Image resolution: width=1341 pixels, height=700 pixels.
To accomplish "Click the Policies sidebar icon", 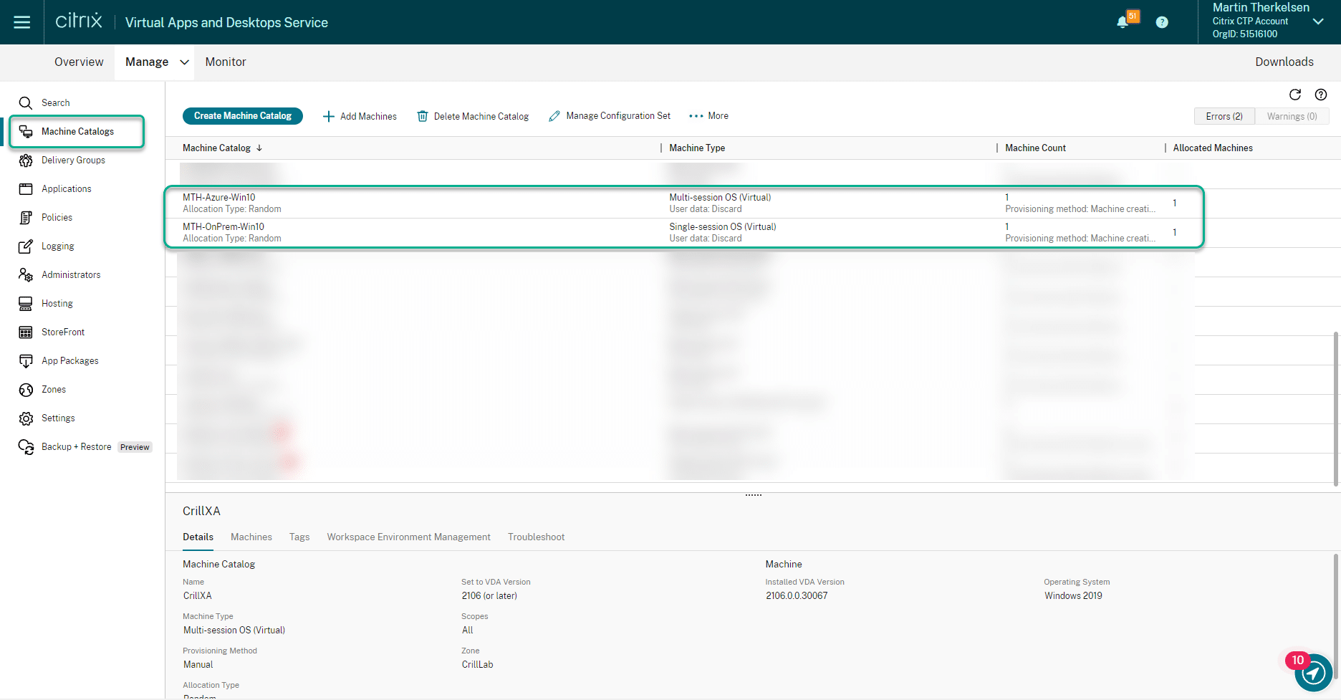I will pyautogui.click(x=26, y=218).
